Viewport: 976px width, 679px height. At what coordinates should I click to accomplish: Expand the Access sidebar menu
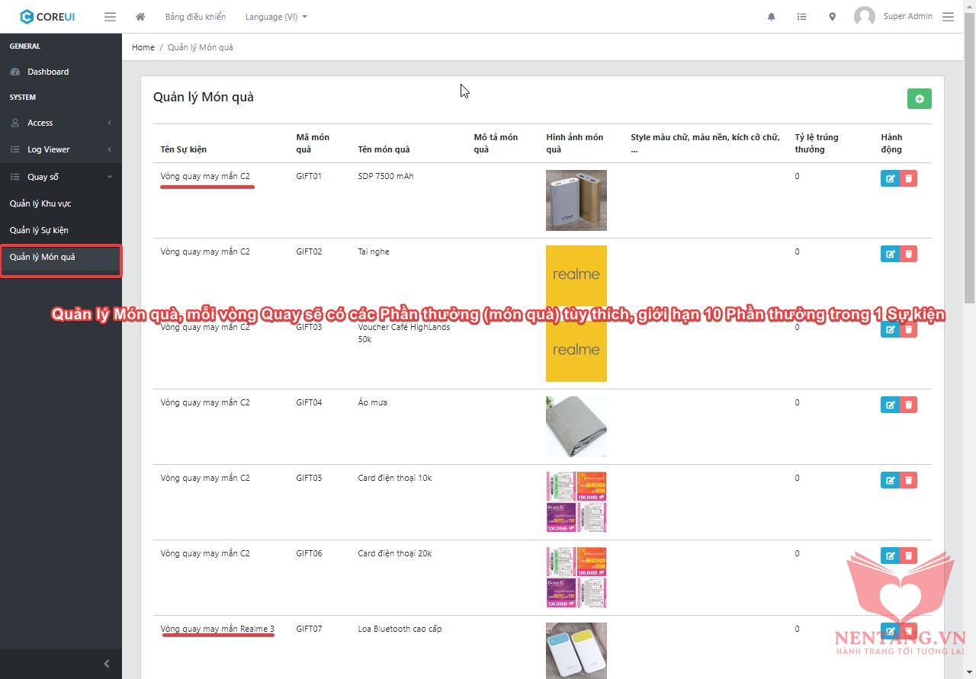(x=61, y=123)
